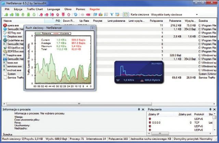219x143 pixels.
Task: Set high upload priority (third red arrow icon)
Action: pyautogui.click(x=52, y=14)
